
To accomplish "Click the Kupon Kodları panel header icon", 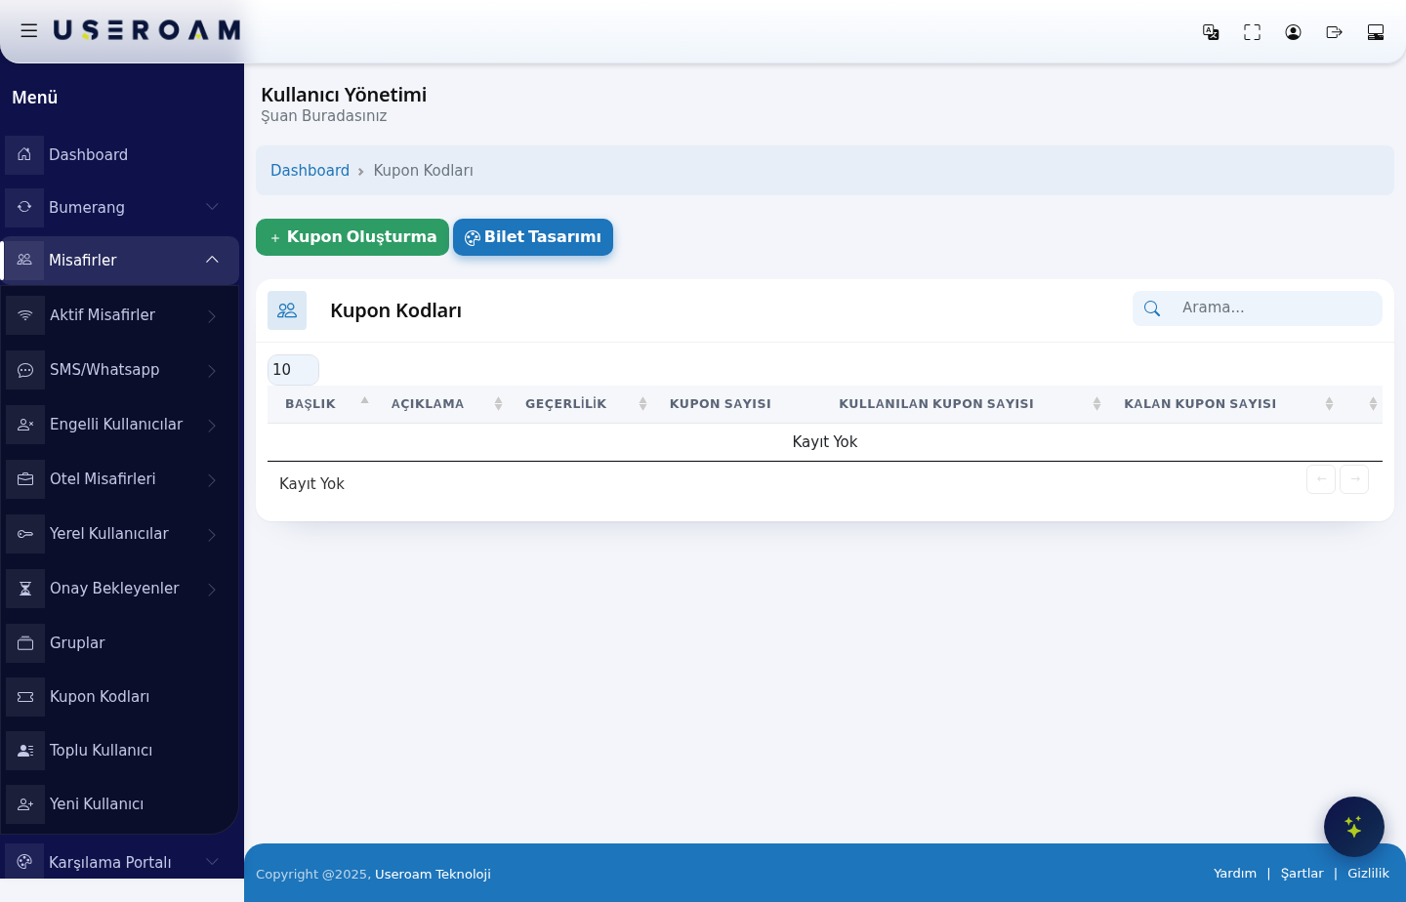I will pyautogui.click(x=287, y=310).
